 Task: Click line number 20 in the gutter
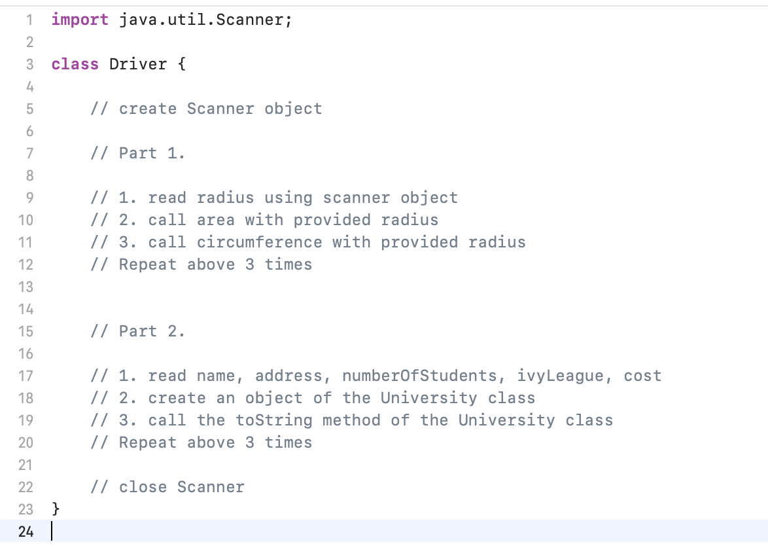click(x=26, y=442)
